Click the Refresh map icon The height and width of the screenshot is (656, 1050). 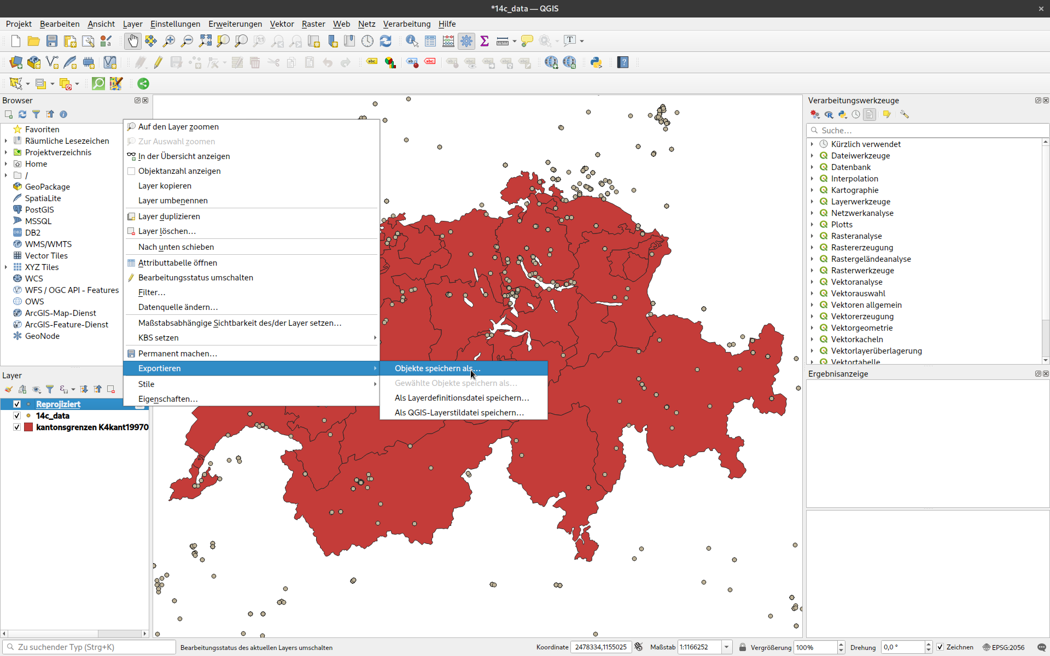pyautogui.click(x=386, y=41)
